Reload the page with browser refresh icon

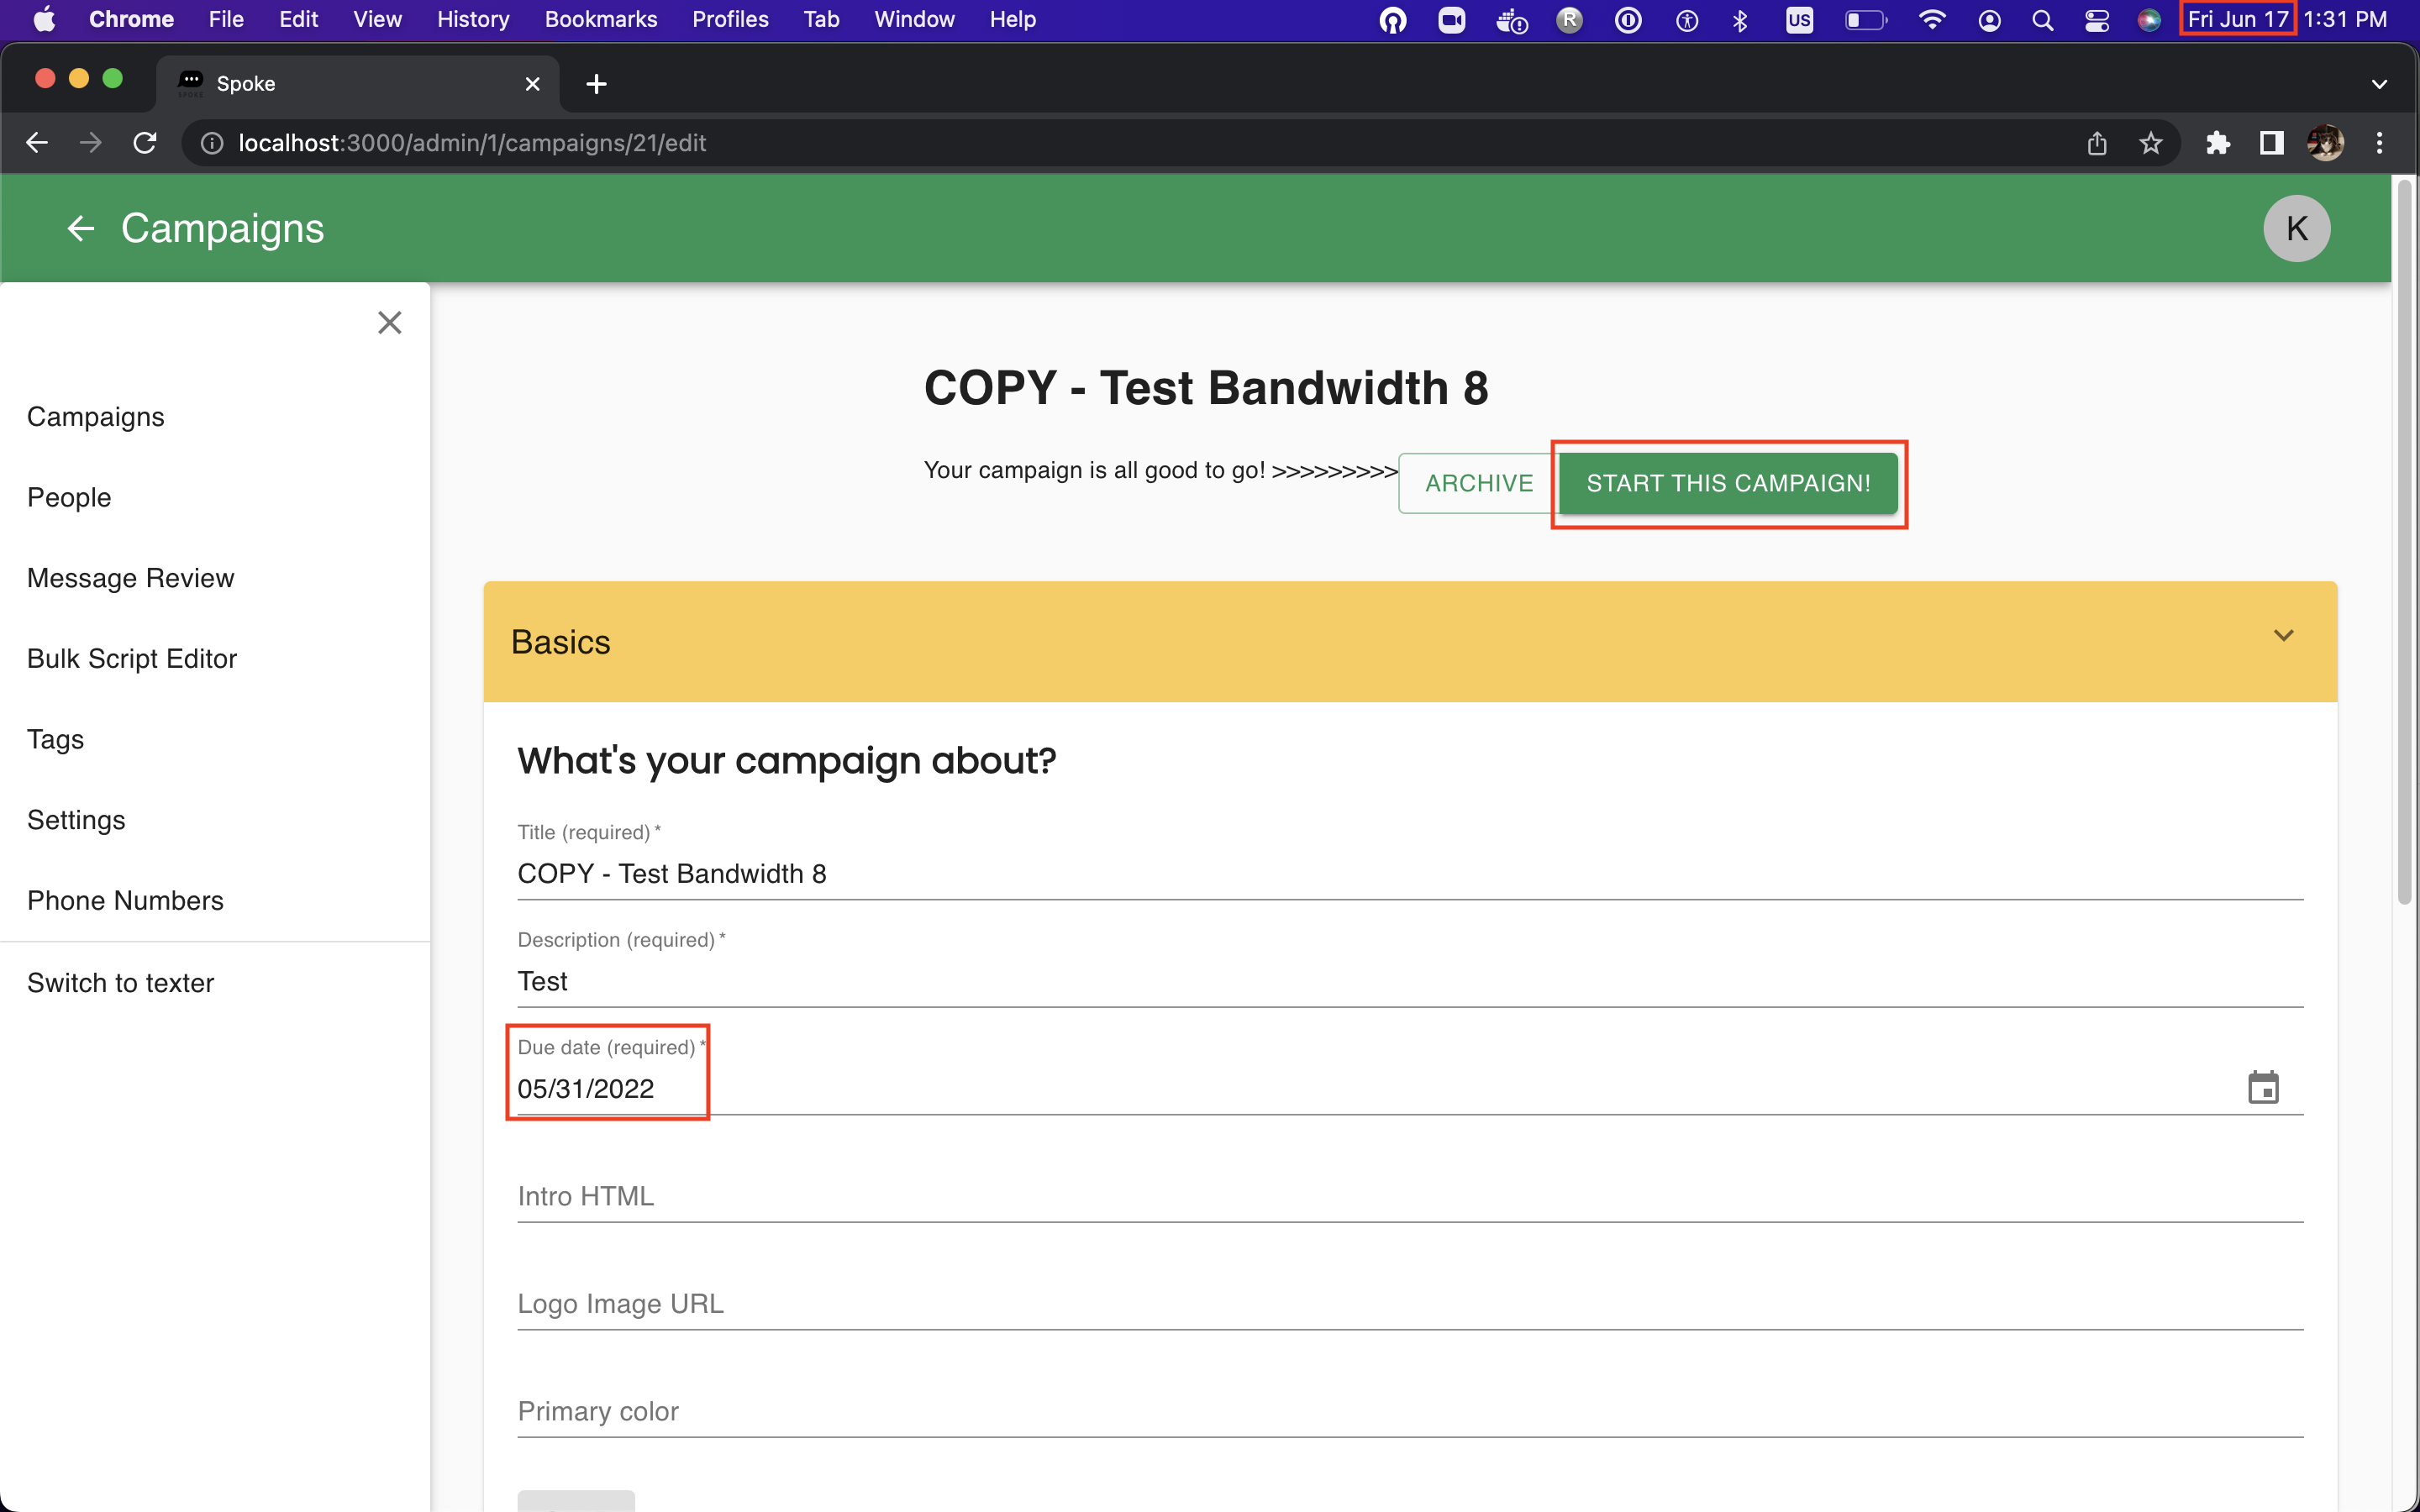click(x=145, y=143)
